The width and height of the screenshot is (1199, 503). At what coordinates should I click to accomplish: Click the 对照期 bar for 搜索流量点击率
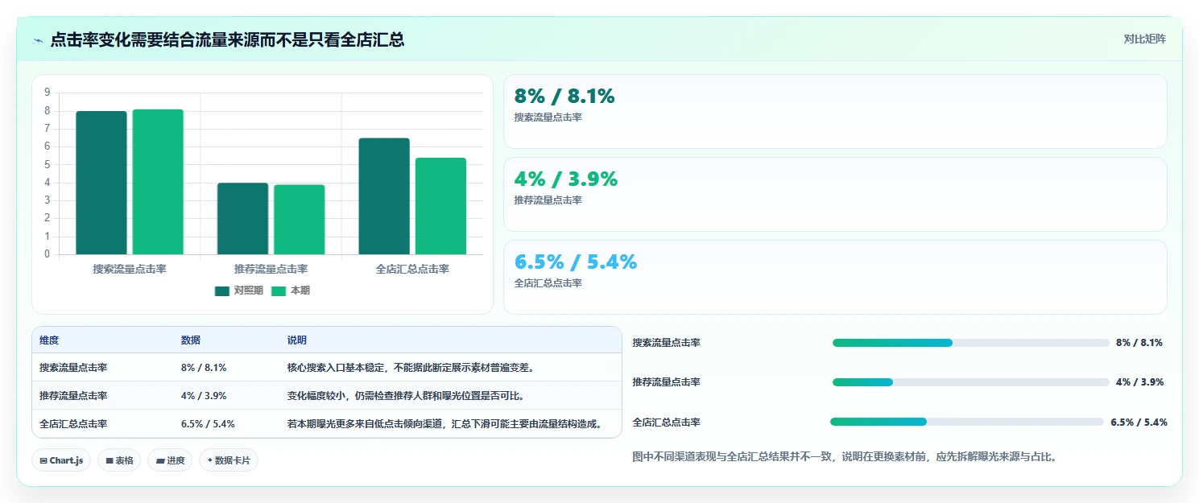click(x=101, y=183)
